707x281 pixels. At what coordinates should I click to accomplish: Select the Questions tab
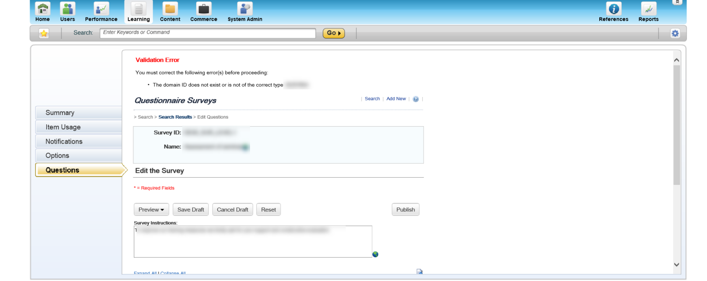[x=81, y=170]
